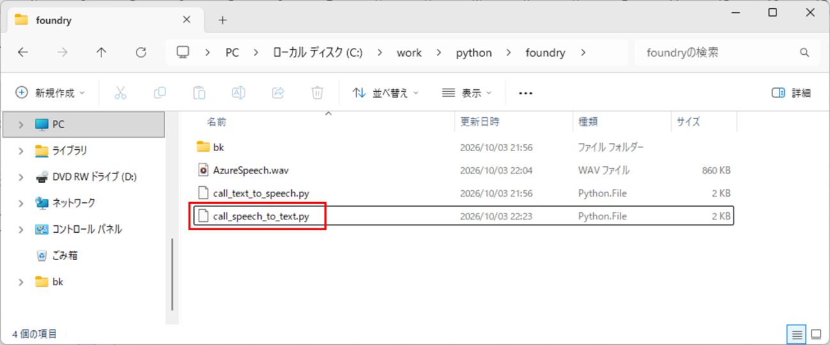This screenshot has width=830, height=345.
Task: Close the foundry tab
Action: 186,20
